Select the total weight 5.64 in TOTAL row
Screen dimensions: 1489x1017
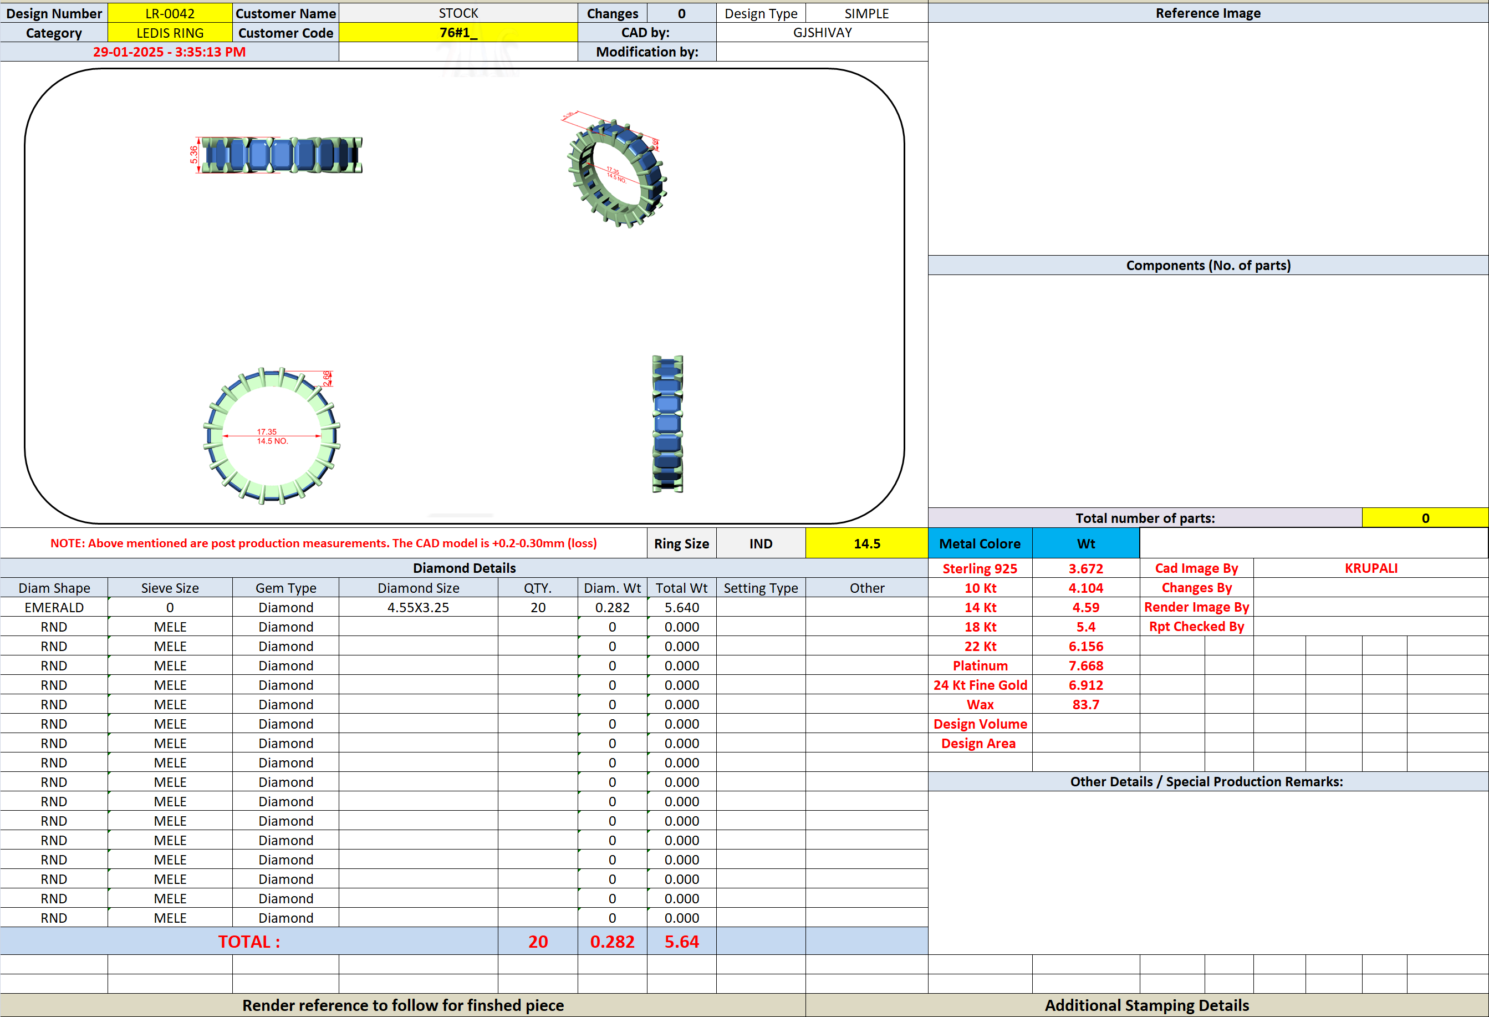(682, 942)
